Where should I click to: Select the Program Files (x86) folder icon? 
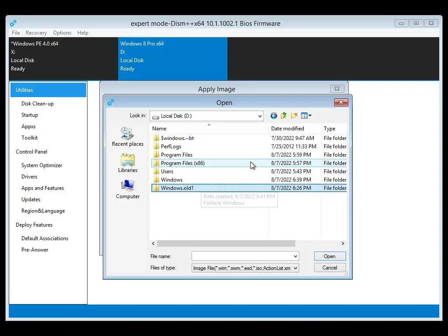click(x=156, y=163)
